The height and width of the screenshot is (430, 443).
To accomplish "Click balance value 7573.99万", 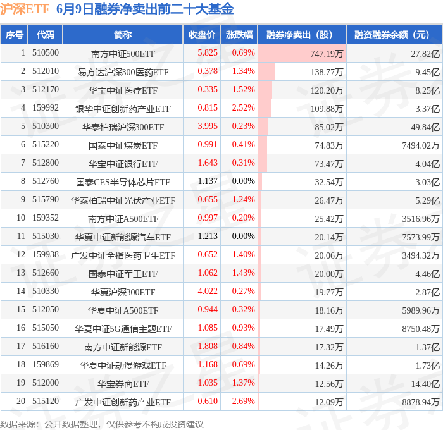I will pyautogui.click(x=421, y=237).
